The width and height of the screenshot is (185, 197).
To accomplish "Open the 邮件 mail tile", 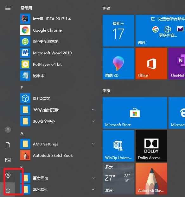I will tap(160, 31).
